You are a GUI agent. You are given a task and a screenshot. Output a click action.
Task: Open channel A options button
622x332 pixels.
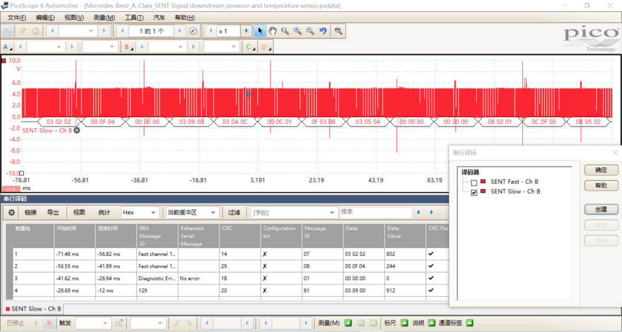[x=8, y=47]
